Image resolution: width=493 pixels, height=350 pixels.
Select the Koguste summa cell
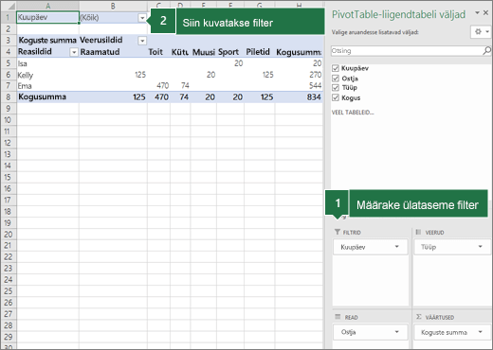pos(47,40)
